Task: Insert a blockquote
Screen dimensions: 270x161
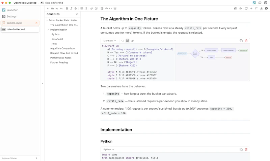Action: tap(102, 8)
